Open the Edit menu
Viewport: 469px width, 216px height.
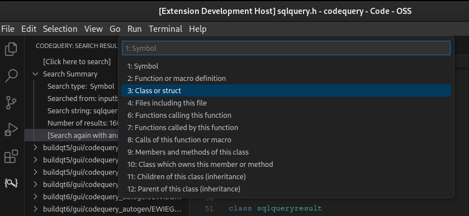[29, 29]
